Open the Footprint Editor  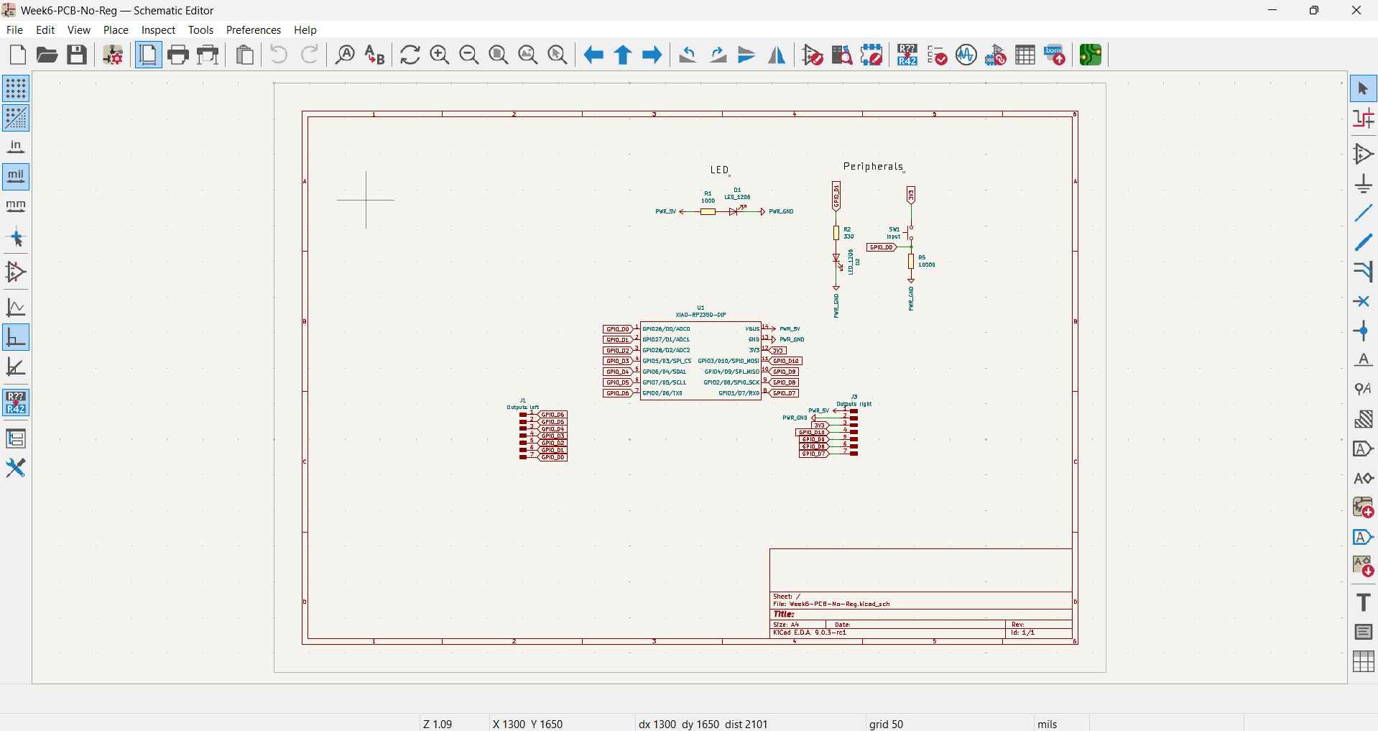(x=871, y=55)
